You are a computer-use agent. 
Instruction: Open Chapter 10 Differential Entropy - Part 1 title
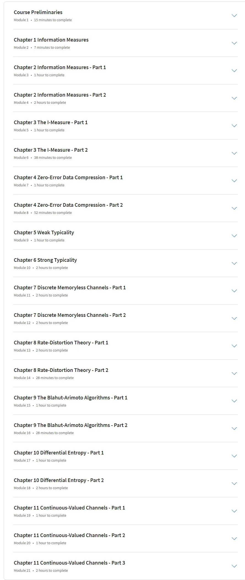pyautogui.click(x=59, y=453)
